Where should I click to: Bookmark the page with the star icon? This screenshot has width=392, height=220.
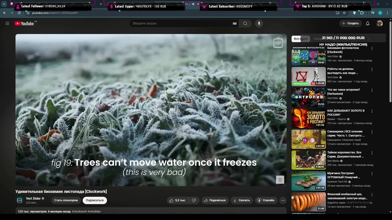[344, 13]
